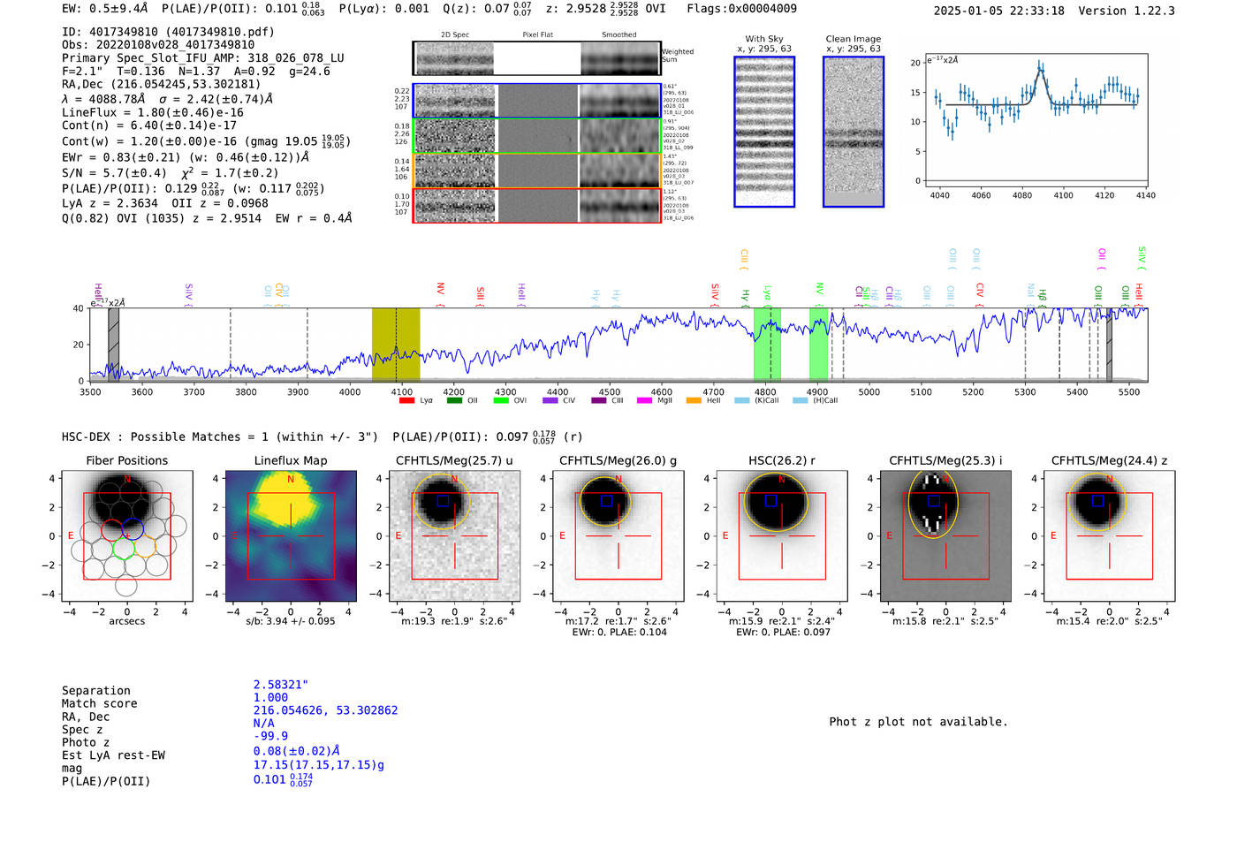Select the blue-bordered 2D Spec fiber row
Image resolution: width=1237 pixels, height=842 pixels.
pos(537,101)
